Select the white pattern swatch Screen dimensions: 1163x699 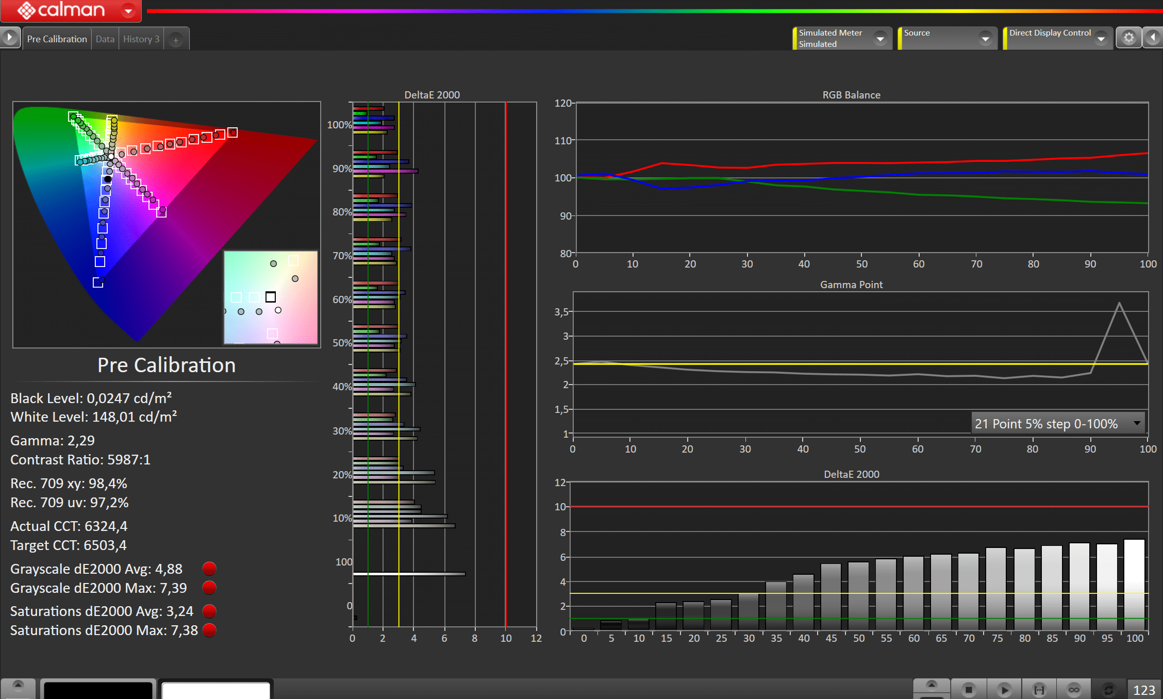click(x=215, y=690)
